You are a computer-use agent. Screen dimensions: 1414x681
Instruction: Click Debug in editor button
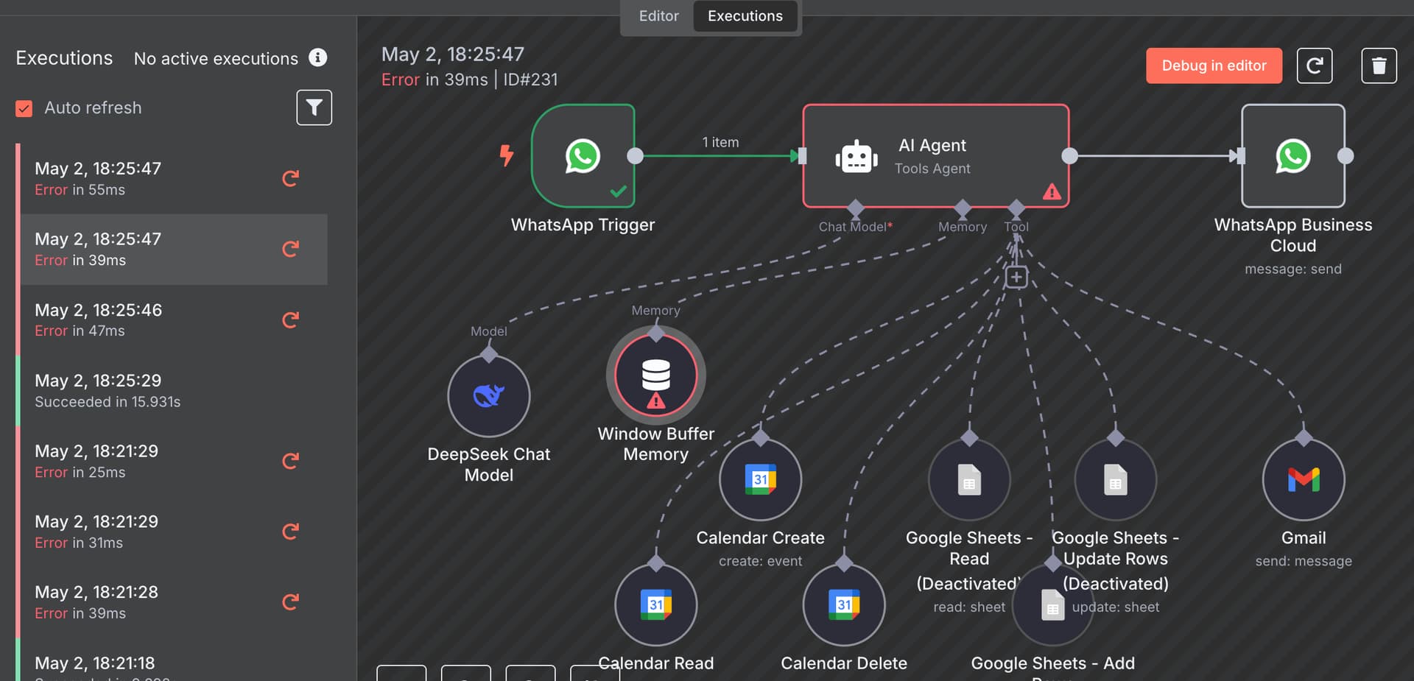pos(1214,66)
